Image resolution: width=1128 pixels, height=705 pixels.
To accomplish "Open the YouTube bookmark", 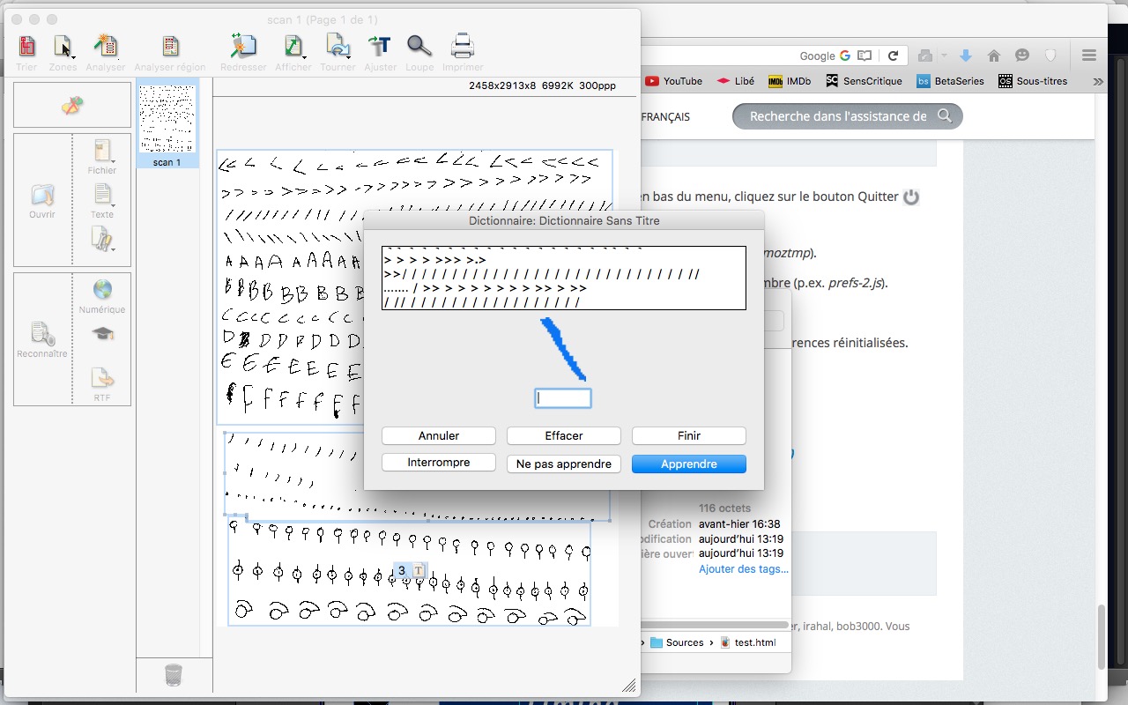I will coord(674,81).
